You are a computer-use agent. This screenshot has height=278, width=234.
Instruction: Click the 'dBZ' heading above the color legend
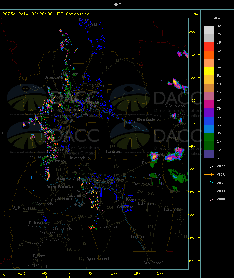(217, 18)
